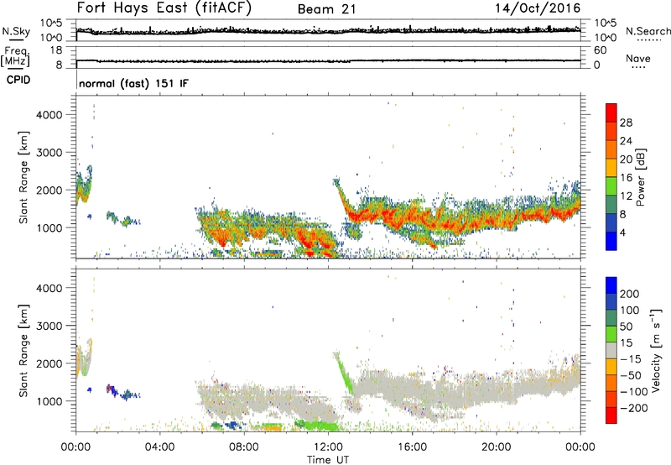The height and width of the screenshot is (465, 671).
Task: Click the title 'Fort Hays East (fitACF)'
Action: point(164,8)
